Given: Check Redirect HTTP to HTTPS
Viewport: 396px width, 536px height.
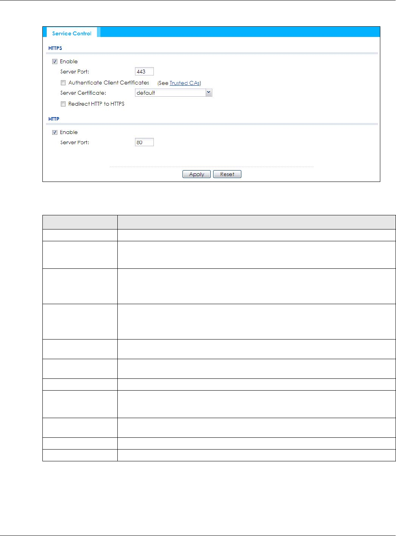Looking at the screenshot, I should coord(63,104).
